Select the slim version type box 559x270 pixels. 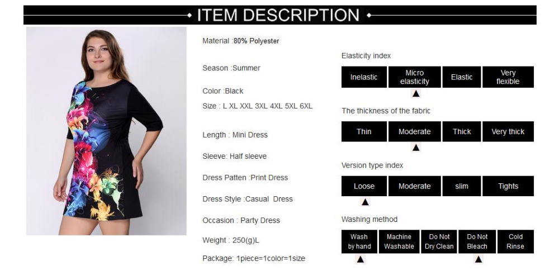click(x=462, y=186)
